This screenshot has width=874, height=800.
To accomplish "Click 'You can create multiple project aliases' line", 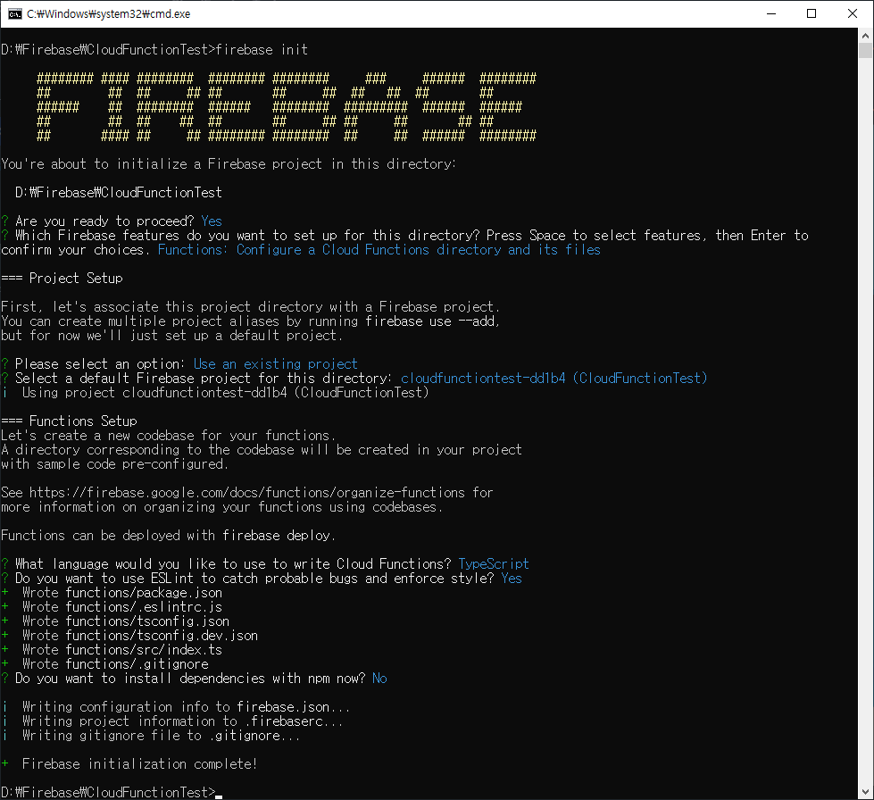I will 251,321.
